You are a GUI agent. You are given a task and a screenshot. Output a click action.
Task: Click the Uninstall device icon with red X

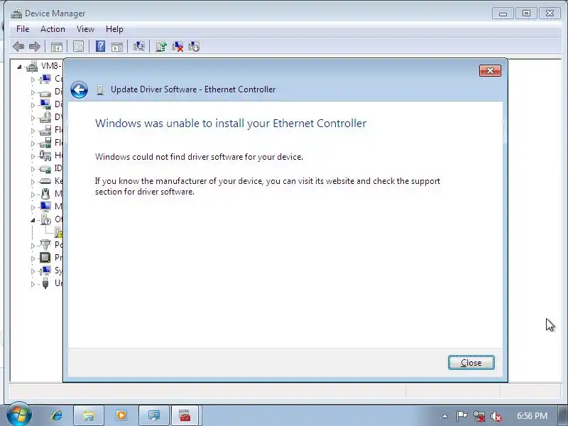[x=177, y=46]
